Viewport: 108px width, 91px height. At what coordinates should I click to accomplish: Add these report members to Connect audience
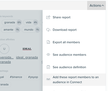(74, 80)
